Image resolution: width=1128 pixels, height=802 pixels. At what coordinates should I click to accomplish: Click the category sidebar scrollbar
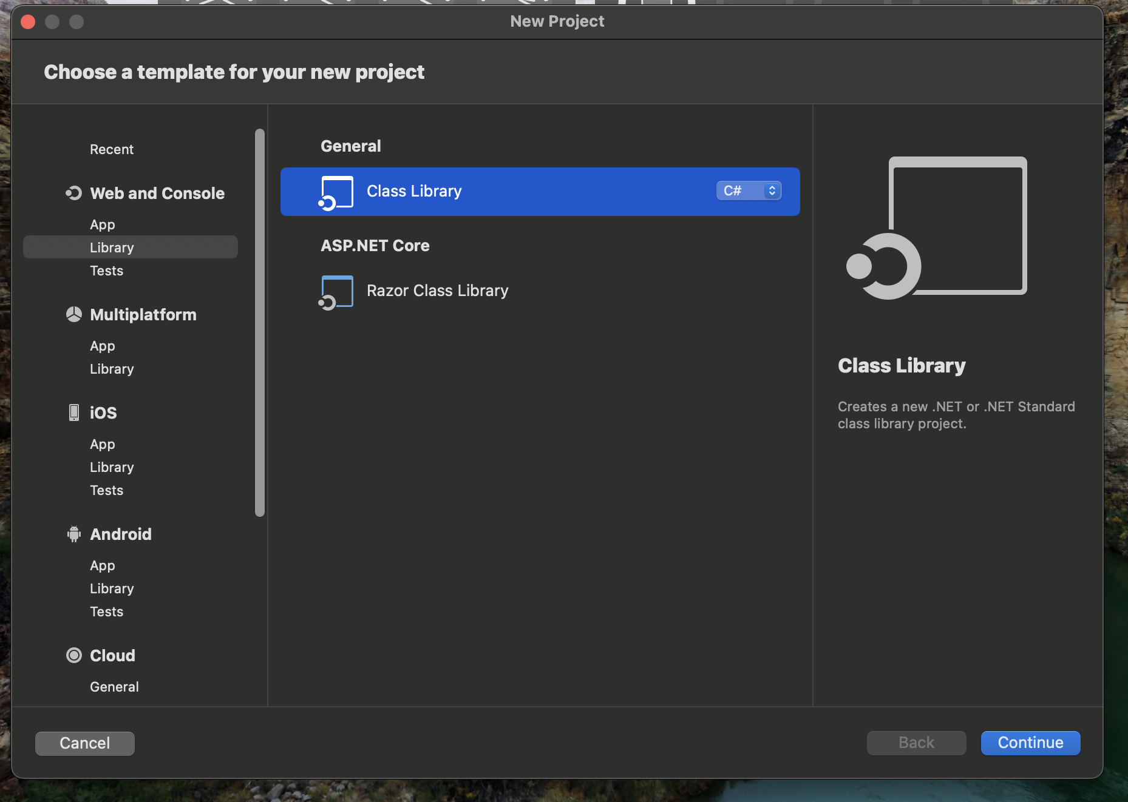[260, 323]
